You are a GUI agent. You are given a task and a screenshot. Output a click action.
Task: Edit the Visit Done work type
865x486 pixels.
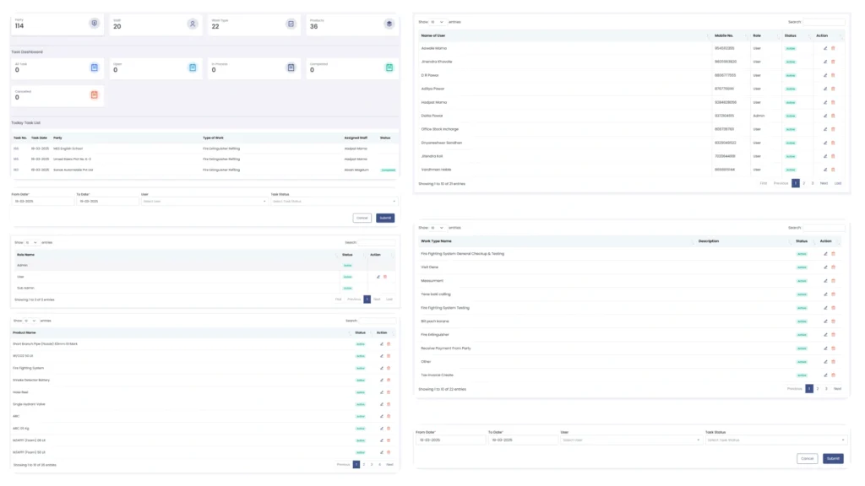[x=825, y=267]
